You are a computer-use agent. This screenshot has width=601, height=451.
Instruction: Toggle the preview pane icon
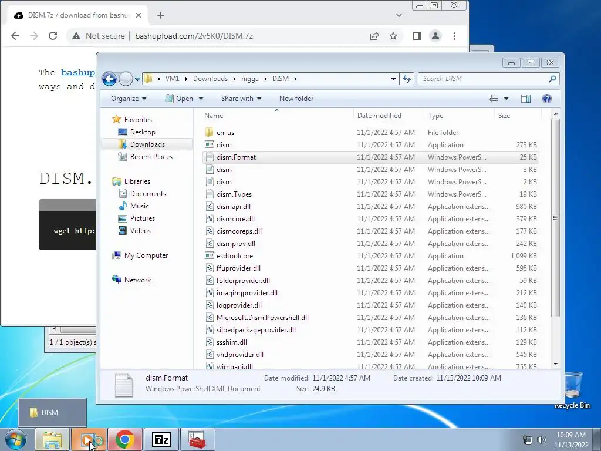tap(526, 99)
